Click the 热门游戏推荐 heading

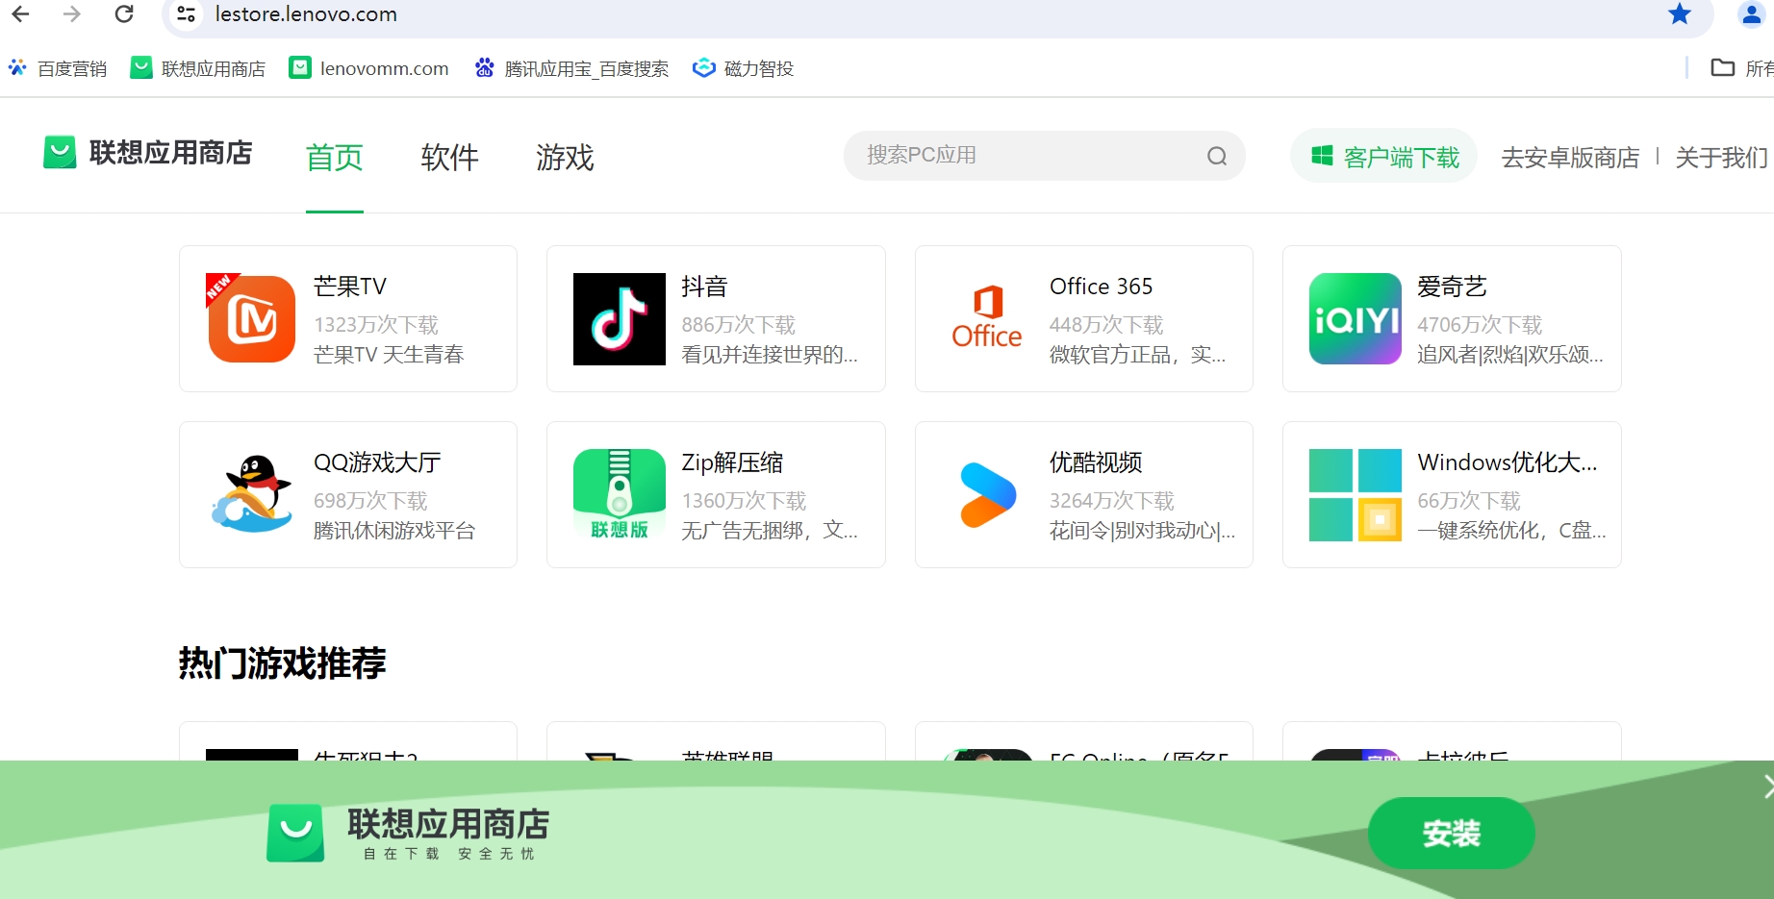(282, 663)
